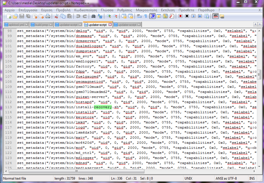Viewport: 264px width, 183px height.
Task: Click the Zoom in toolbar icon
Action: click(x=109, y=16)
